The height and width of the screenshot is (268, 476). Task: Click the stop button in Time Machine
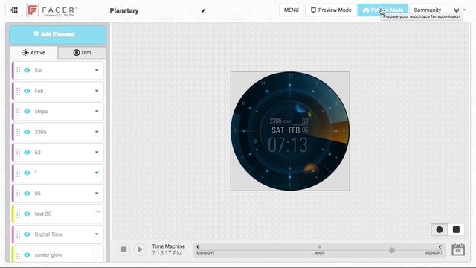tap(123, 249)
